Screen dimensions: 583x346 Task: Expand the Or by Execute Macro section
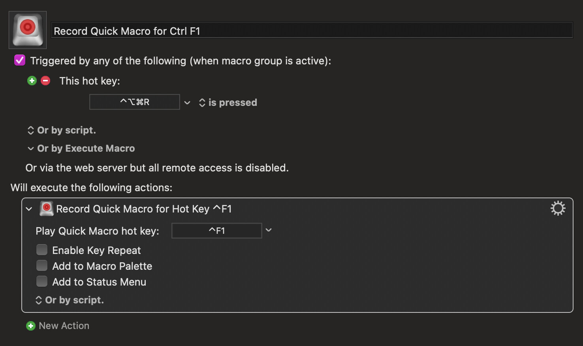point(81,149)
